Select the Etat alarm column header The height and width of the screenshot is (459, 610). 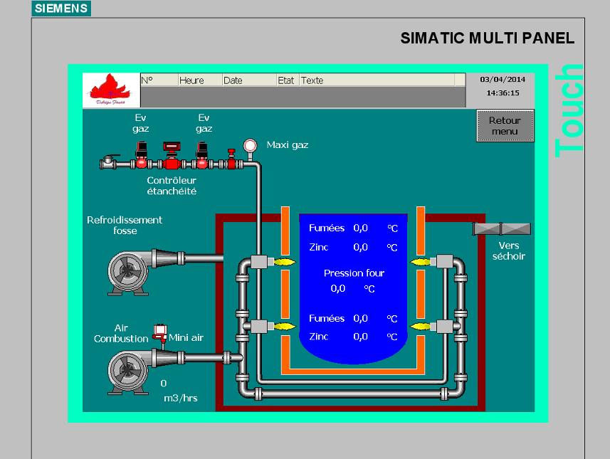coord(288,80)
